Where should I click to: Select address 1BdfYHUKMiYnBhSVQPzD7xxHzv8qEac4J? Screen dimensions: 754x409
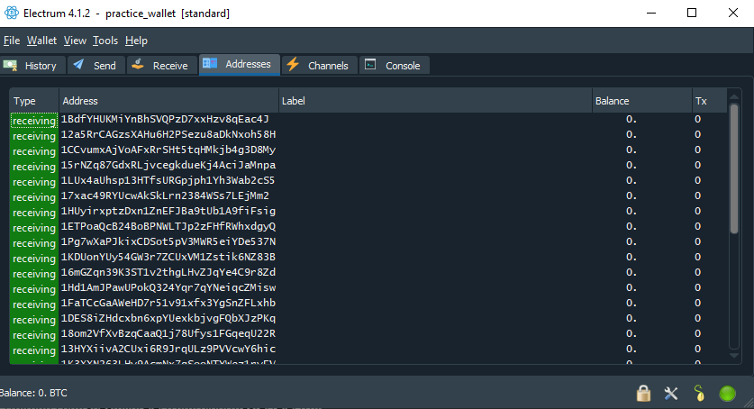click(x=165, y=119)
